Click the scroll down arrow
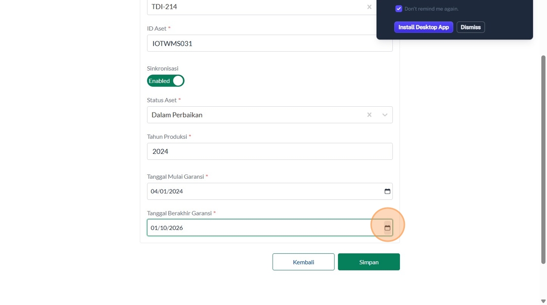 [543, 301]
